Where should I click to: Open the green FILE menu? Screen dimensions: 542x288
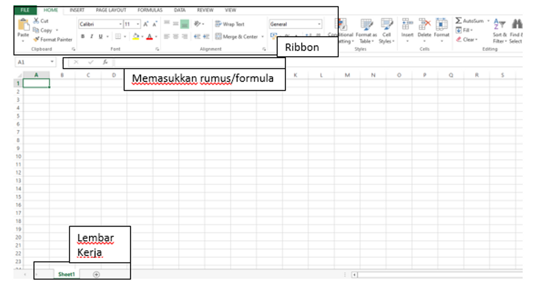pyautogui.click(x=25, y=10)
